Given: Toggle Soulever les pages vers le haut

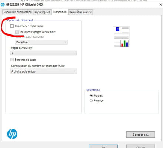Looking at the screenshot, I should pyautogui.click(x=17, y=32).
